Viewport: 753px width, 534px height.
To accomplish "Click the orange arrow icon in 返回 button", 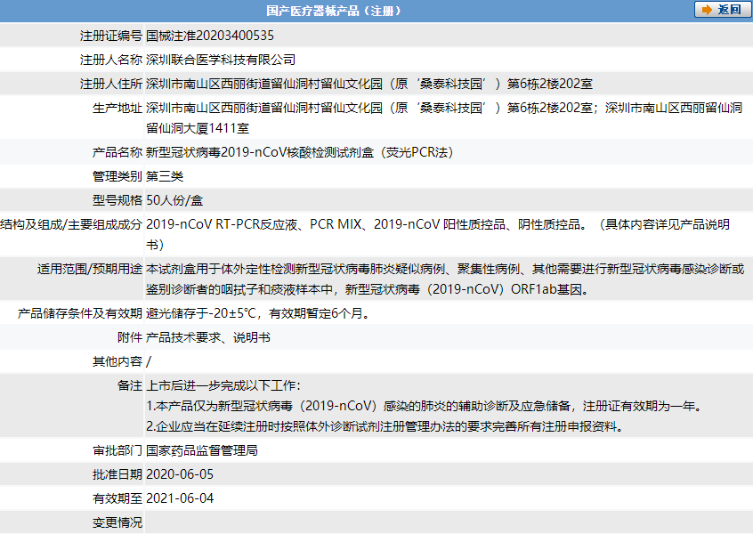I will pyautogui.click(x=707, y=10).
